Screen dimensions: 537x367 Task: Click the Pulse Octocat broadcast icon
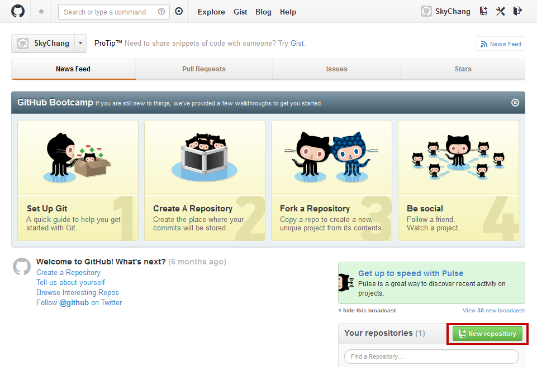point(346,283)
